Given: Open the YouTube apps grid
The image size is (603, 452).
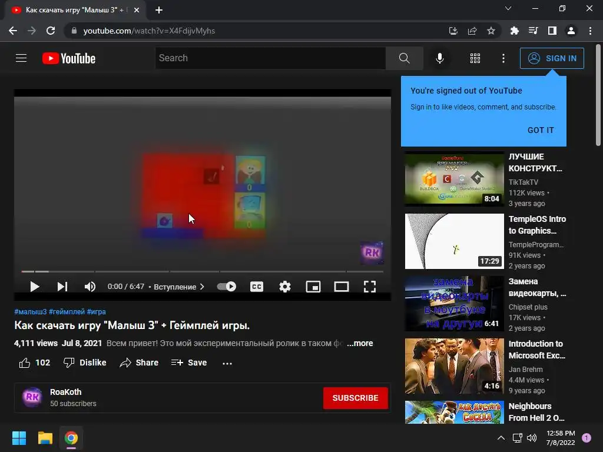Looking at the screenshot, I should click(x=475, y=58).
